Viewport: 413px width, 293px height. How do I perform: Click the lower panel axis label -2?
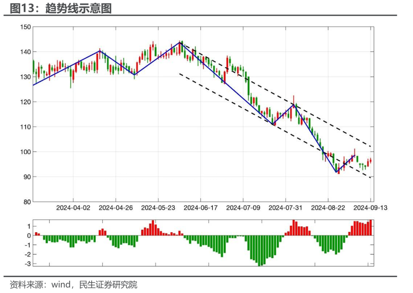(x=28, y=254)
